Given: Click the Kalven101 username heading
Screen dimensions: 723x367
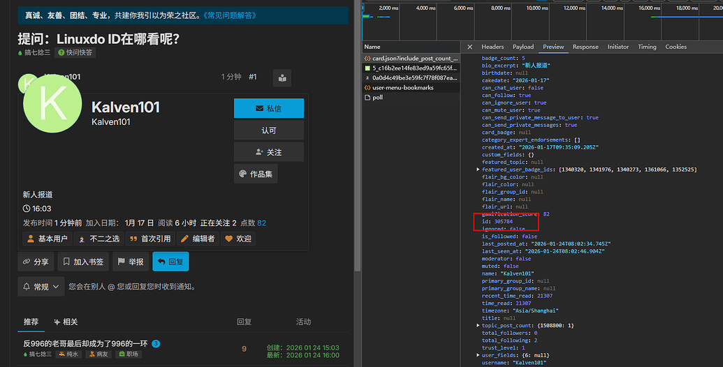Looking at the screenshot, I should pos(126,107).
